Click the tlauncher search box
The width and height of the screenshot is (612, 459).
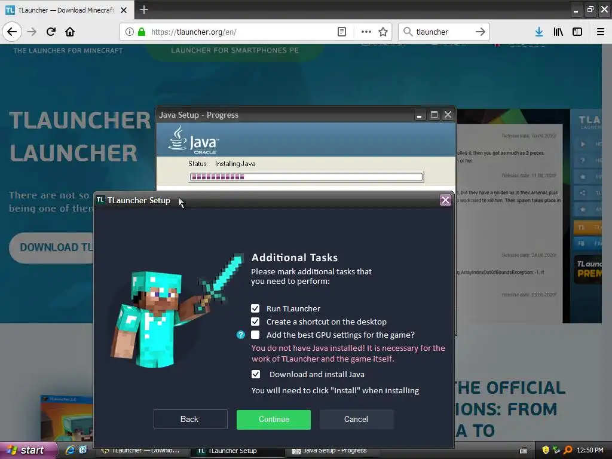pos(443,32)
